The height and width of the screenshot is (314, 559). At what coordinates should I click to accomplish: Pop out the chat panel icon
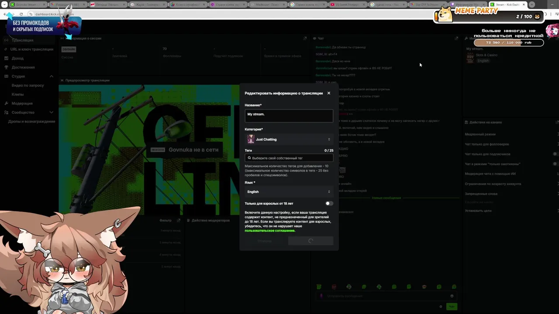(456, 38)
